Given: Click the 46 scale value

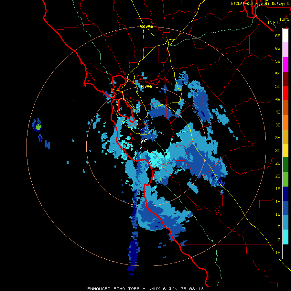Looking at the screenshot, I should point(278,99).
